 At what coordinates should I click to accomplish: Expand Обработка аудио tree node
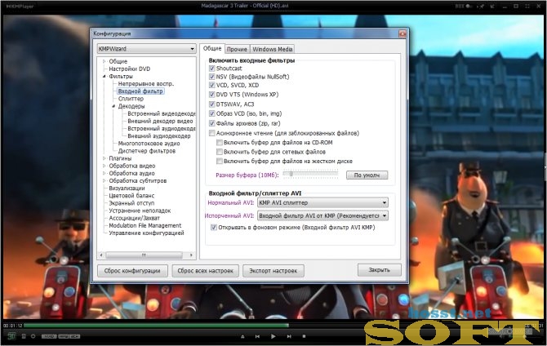pos(104,173)
